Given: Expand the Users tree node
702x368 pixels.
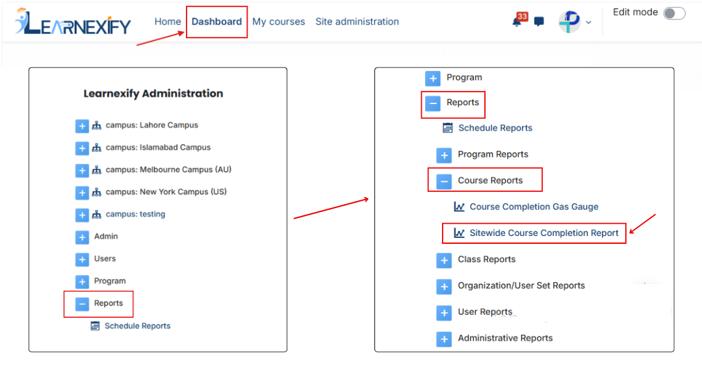Looking at the screenshot, I should pyautogui.click(x=82, y=259).
